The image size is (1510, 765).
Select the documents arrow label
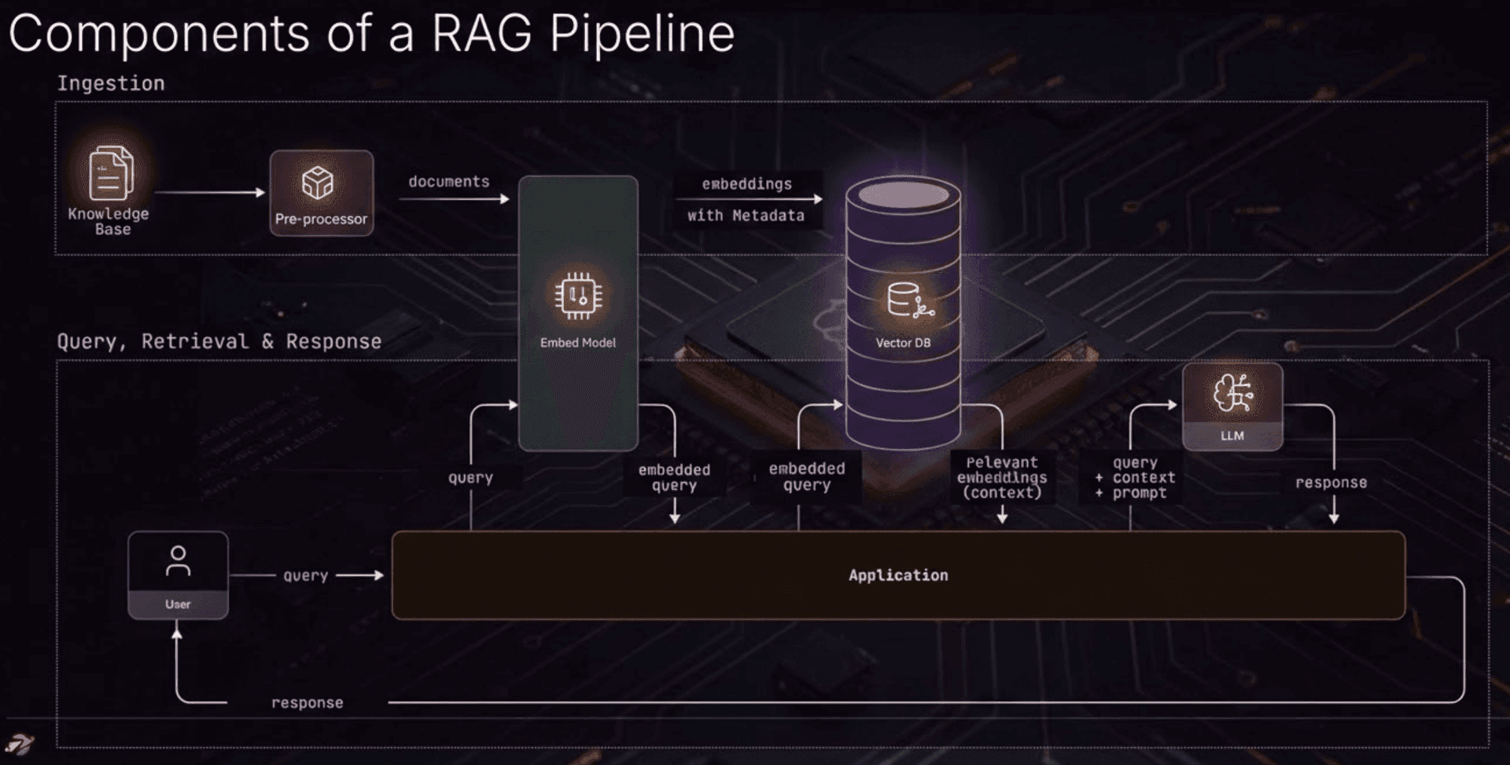point(448,181)
